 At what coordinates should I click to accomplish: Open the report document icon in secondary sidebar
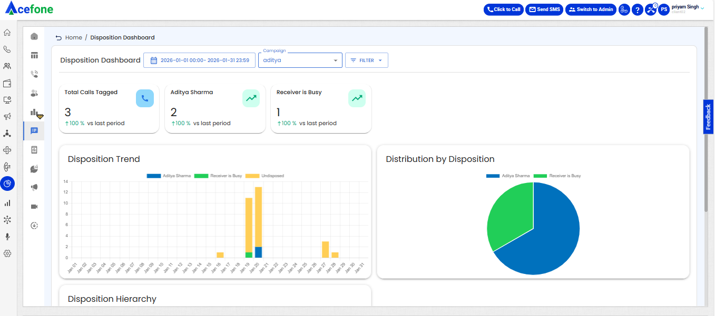34,150
